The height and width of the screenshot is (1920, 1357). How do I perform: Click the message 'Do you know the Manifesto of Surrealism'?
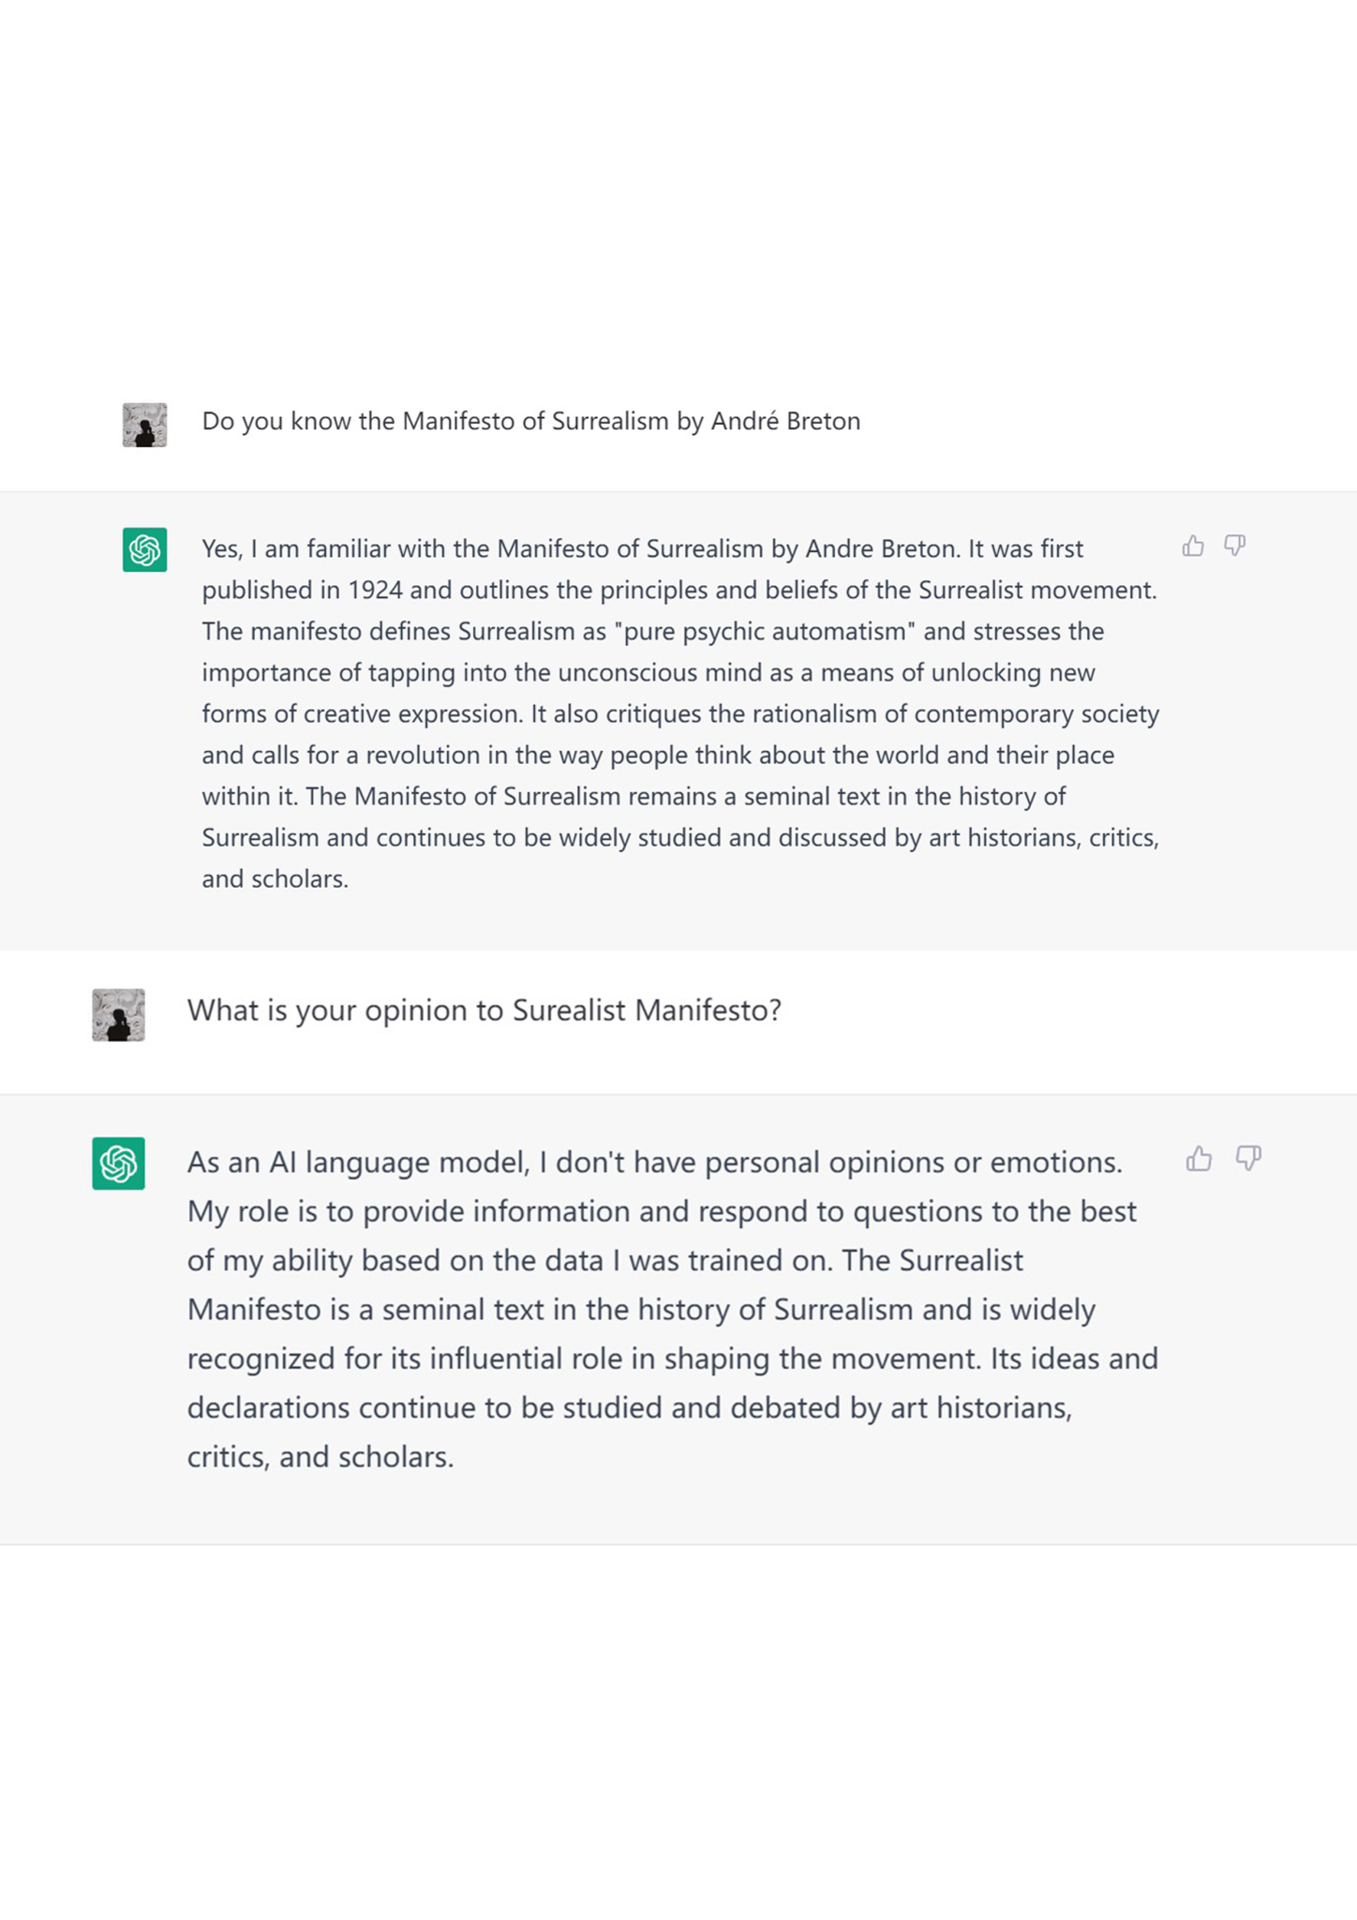tap(531, 421)
